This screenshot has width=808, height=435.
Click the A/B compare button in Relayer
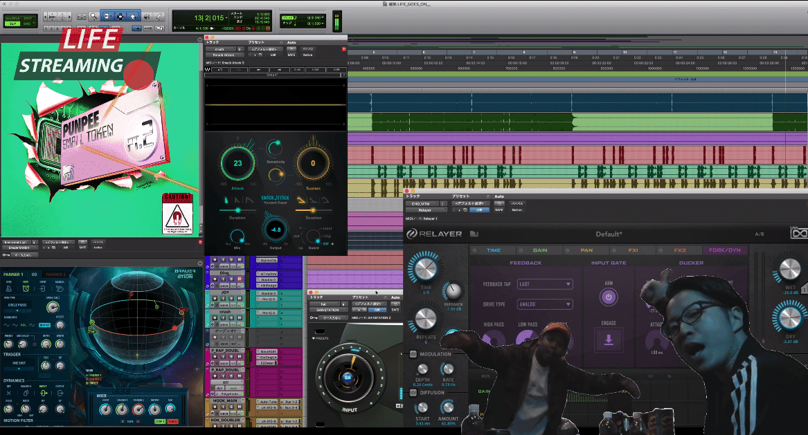coord(759,234)
